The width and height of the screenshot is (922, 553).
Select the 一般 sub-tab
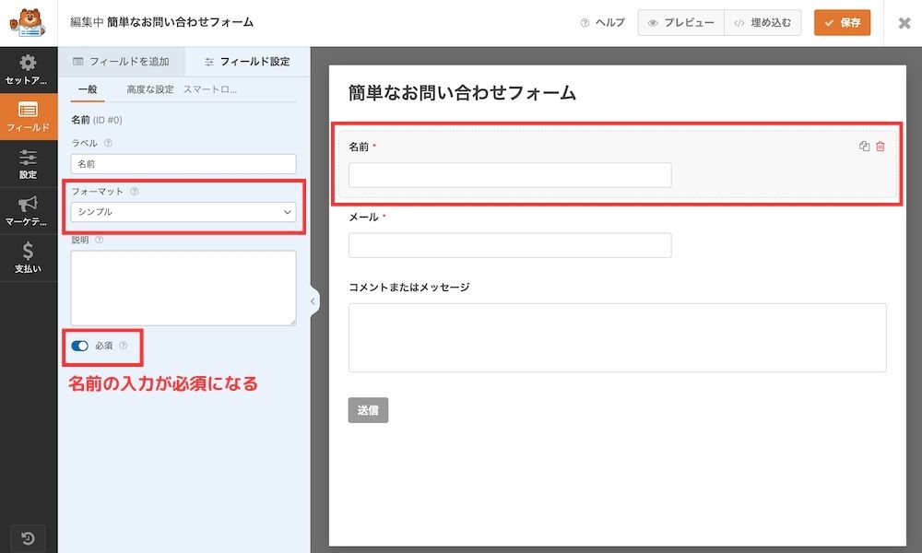click(88, 89)
